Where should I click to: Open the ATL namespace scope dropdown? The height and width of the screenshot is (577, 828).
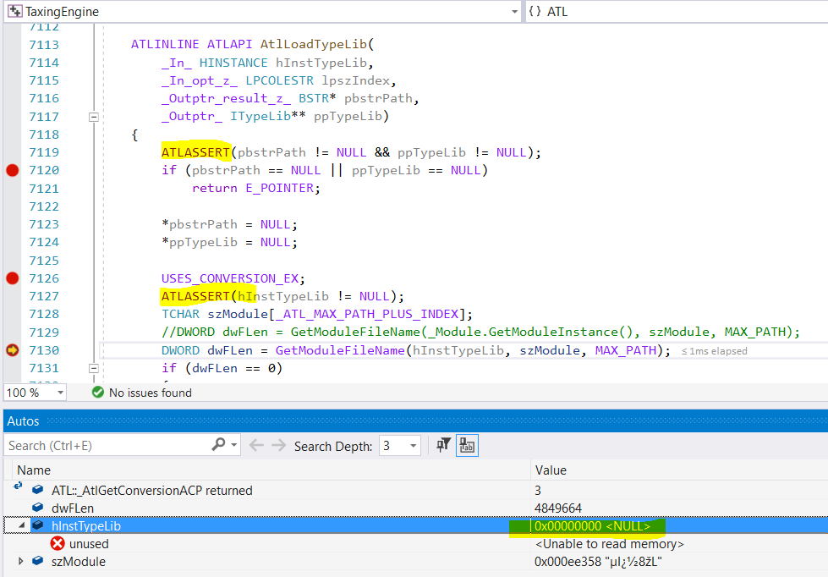tap(677, 11)
